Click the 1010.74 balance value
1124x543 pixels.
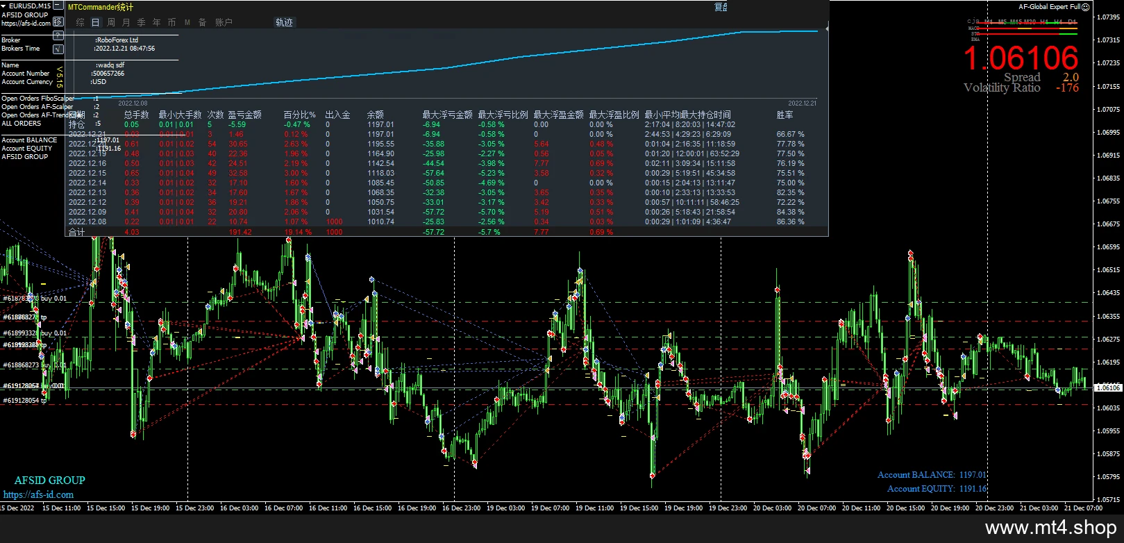[x=381, y=222]
